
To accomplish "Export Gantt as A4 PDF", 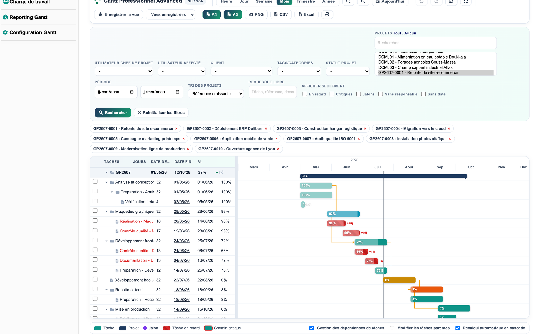I will coord(212,14).
